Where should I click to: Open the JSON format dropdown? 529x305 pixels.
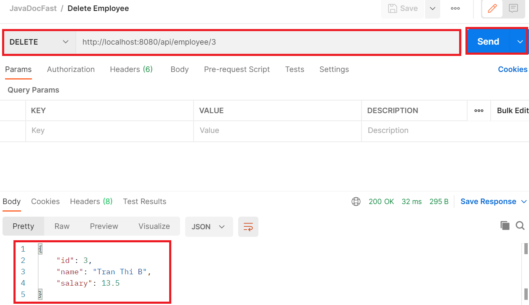(x=209, y=227)
